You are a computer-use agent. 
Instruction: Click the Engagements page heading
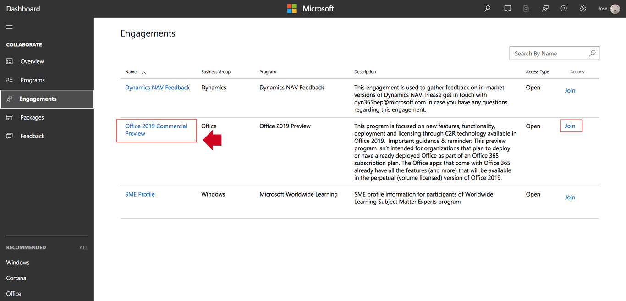coord(148,33)
